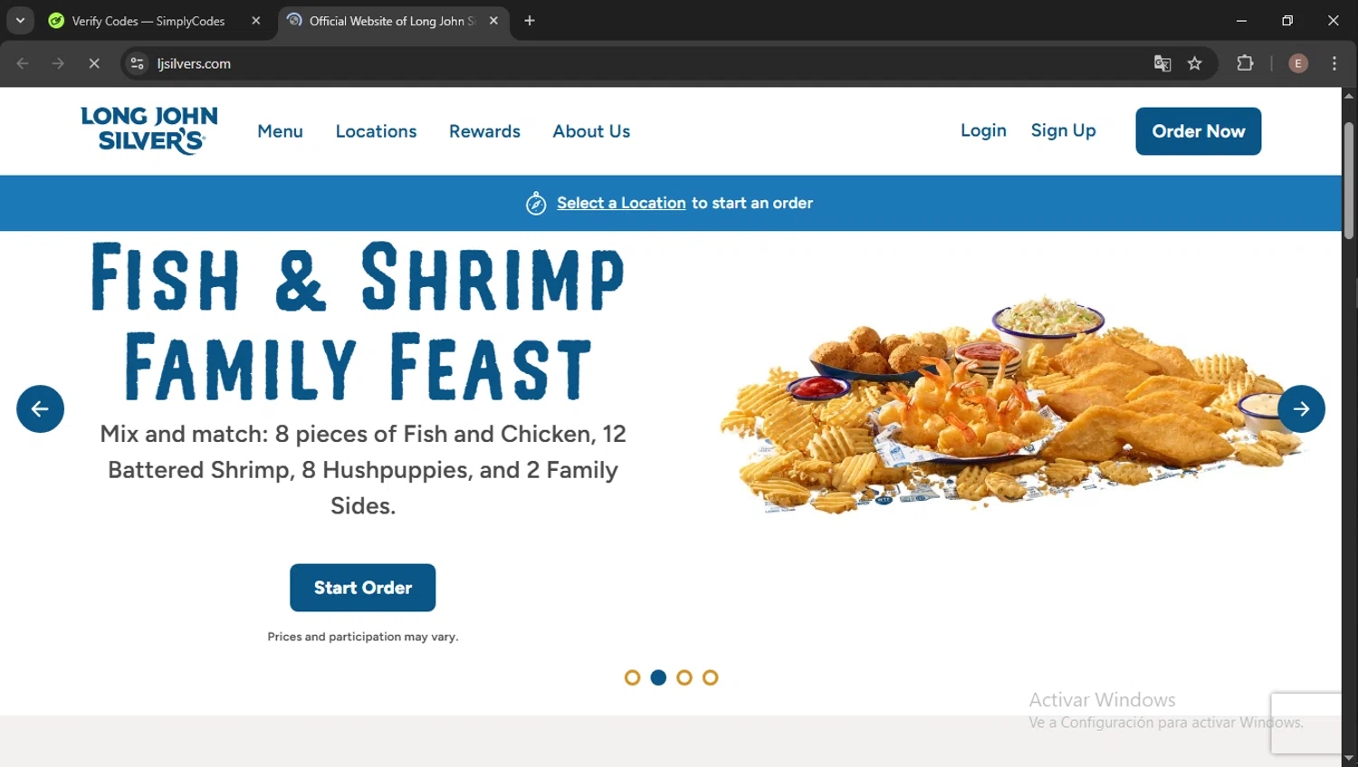
Task: Select the fourth carousel indicator dot
Action: coord(711,677)
